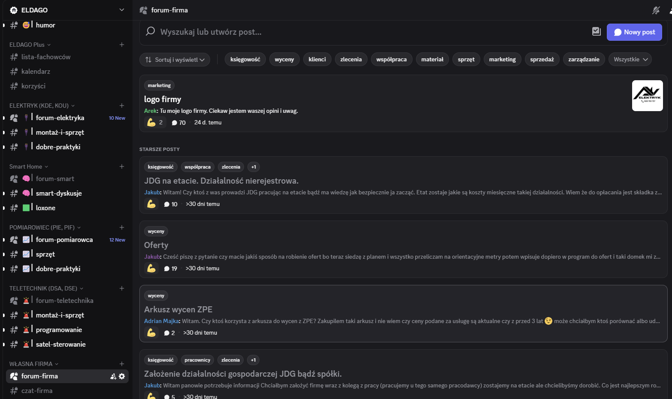Click plus icon next to WŁASNA FIRMA
Screen dimensions: 672x399
coord(122,364)
